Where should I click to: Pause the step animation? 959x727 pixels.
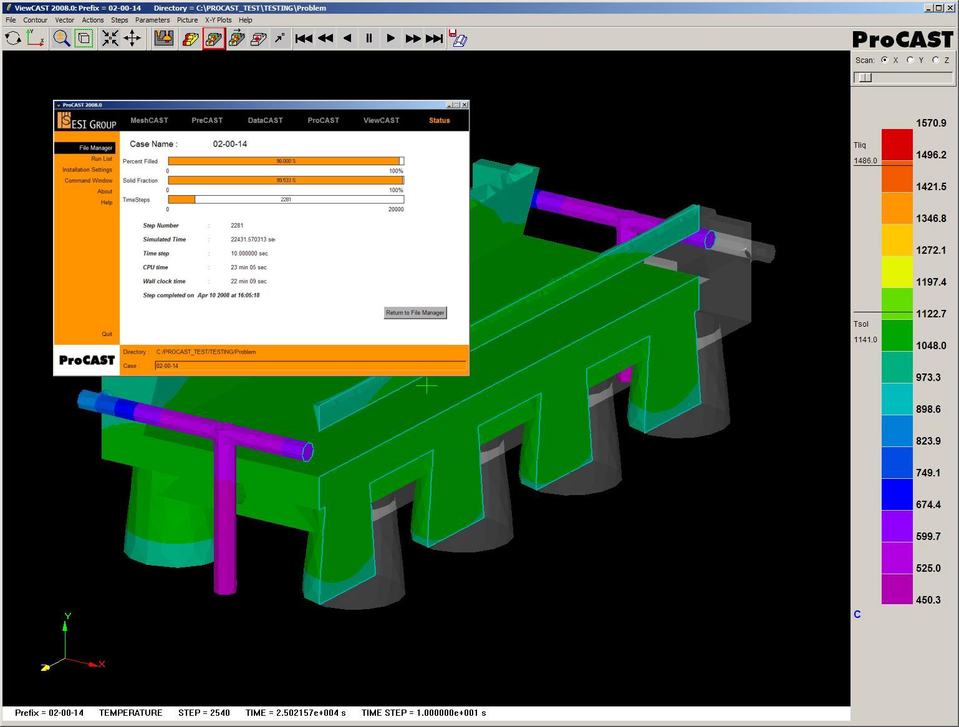(369, 39)
